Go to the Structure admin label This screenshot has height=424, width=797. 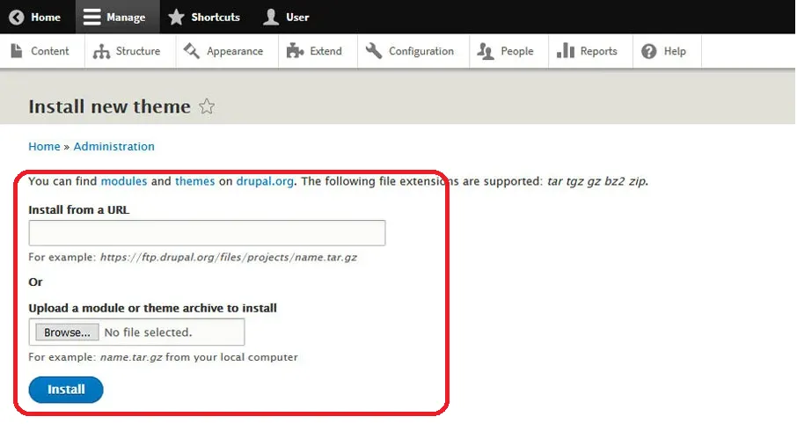(x=138, y=51)
